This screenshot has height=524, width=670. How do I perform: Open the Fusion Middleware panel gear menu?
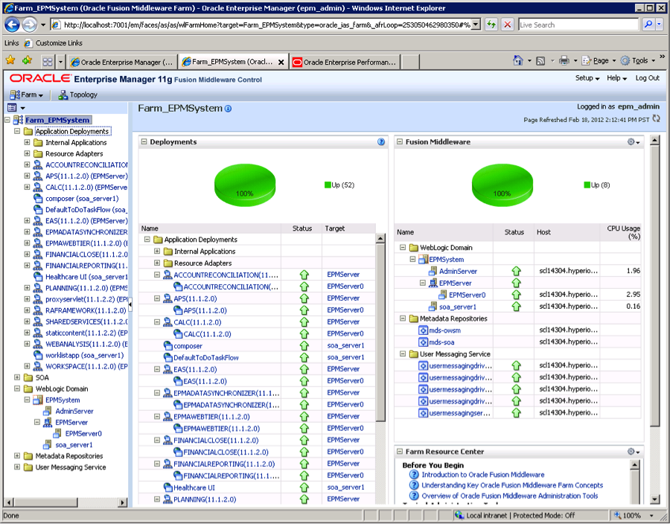634,141
